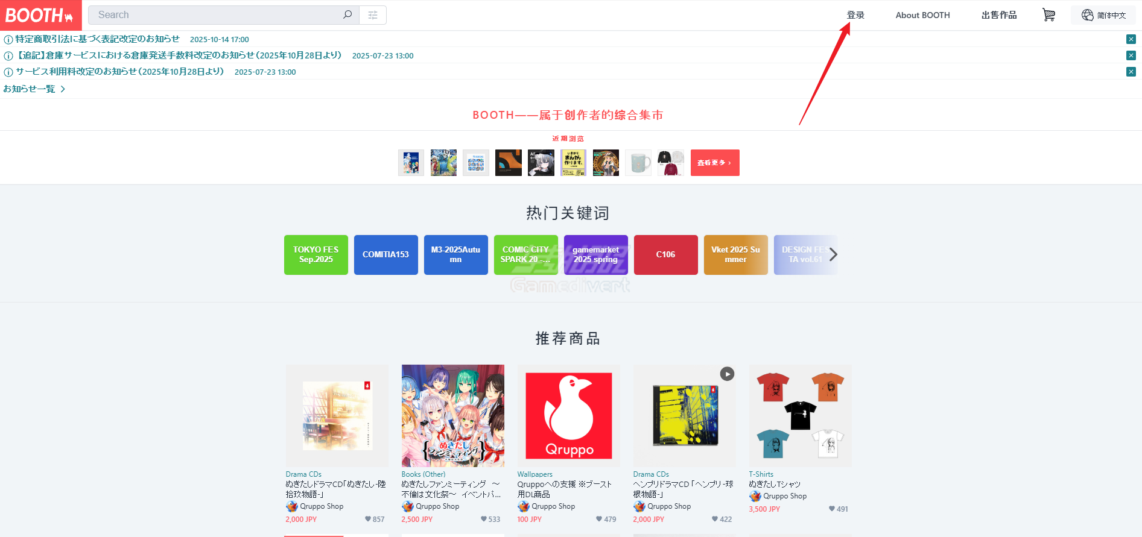Click the Qruppo Shop avatar under T-Shirts

[x=755, y=496]
